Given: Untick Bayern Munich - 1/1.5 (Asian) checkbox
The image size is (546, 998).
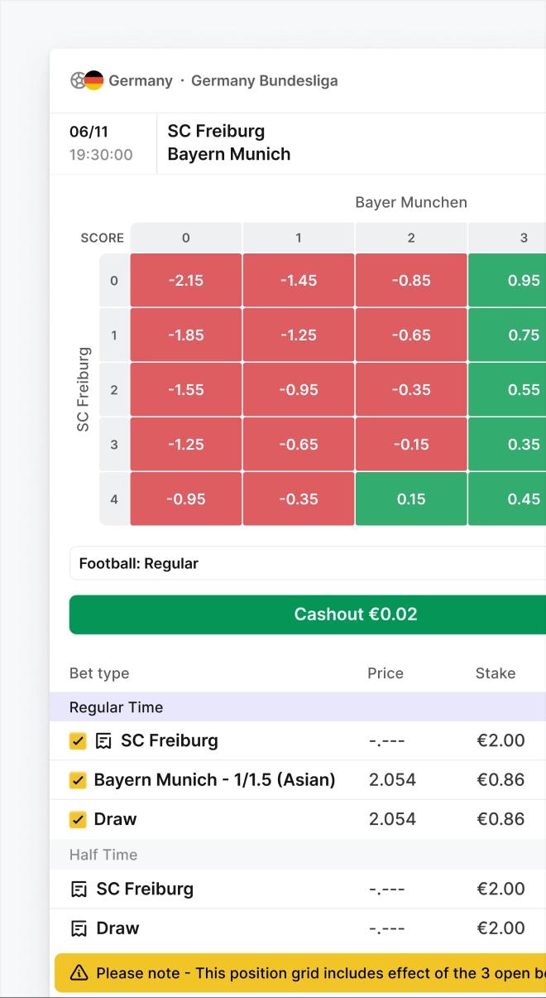Looking at the screenshot, I should click(78, 780).
